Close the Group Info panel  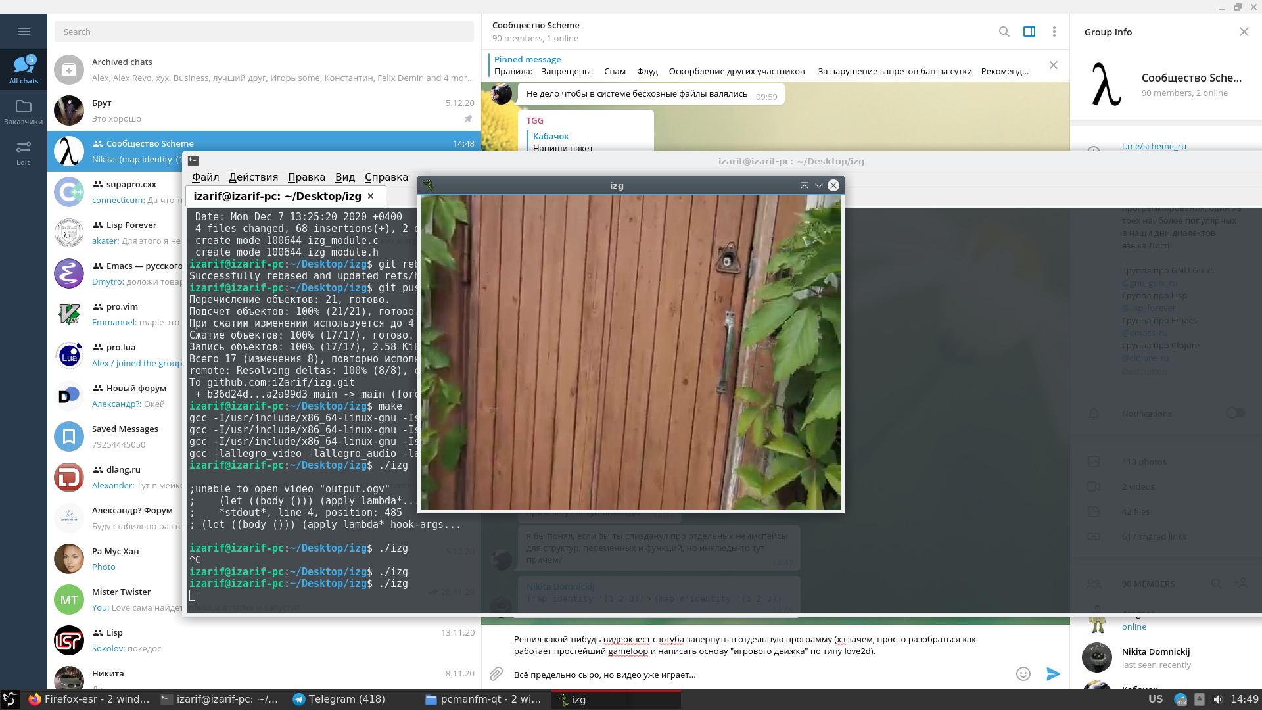point(1244,32)
